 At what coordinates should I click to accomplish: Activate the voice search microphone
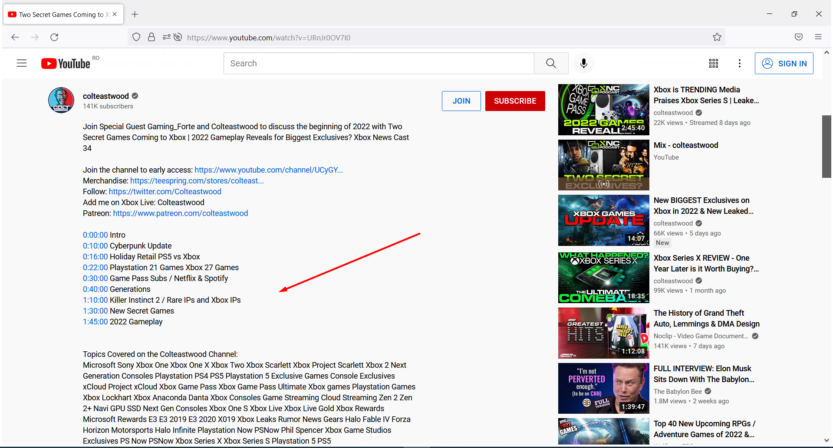[x=583, y=63]
